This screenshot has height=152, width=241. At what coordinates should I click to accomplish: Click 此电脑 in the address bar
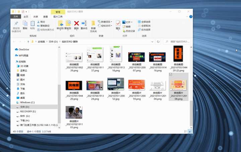[42, 42]
